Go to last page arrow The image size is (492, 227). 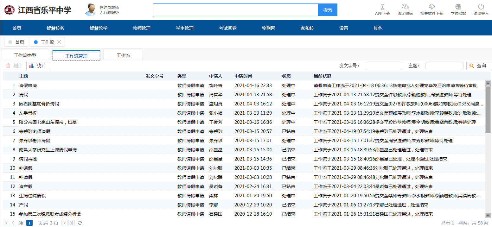point(72,223)
